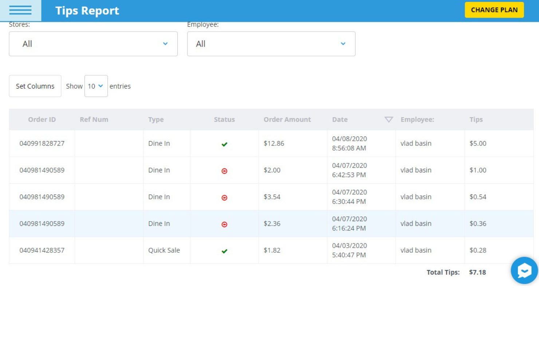Select order 040991828727
The width and height of the screenshot is (539, 359).
tap(42, 143)
